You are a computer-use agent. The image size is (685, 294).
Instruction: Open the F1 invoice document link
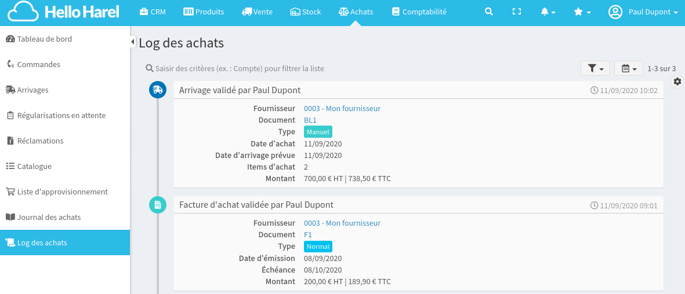(x=308, y=234)
